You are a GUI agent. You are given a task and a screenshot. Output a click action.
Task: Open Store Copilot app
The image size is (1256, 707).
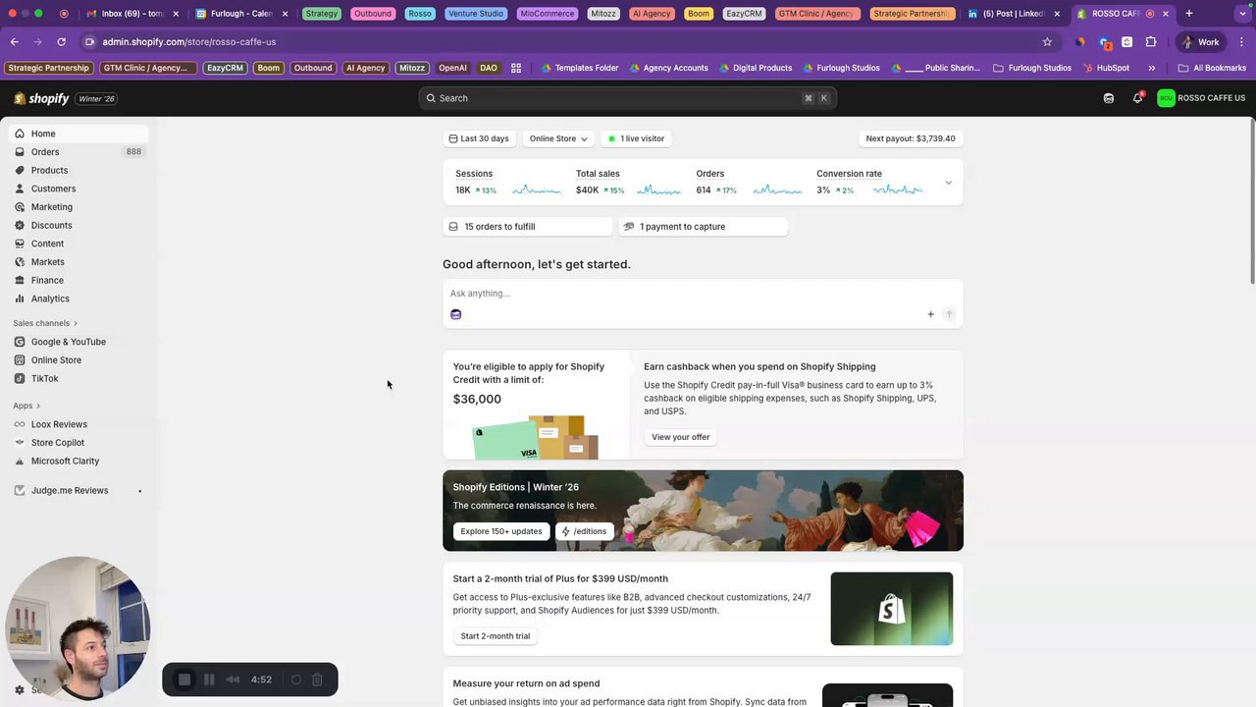77,443
